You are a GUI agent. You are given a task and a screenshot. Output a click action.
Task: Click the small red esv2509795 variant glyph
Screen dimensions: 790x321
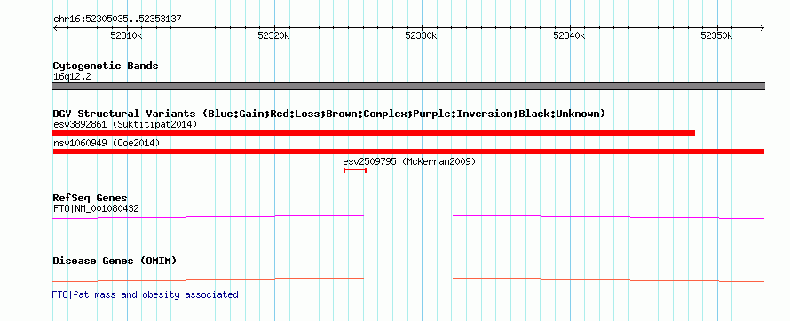click(x=355, y=170)
